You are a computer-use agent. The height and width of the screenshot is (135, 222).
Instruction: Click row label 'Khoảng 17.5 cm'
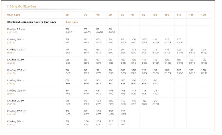[x=16, y=70]
